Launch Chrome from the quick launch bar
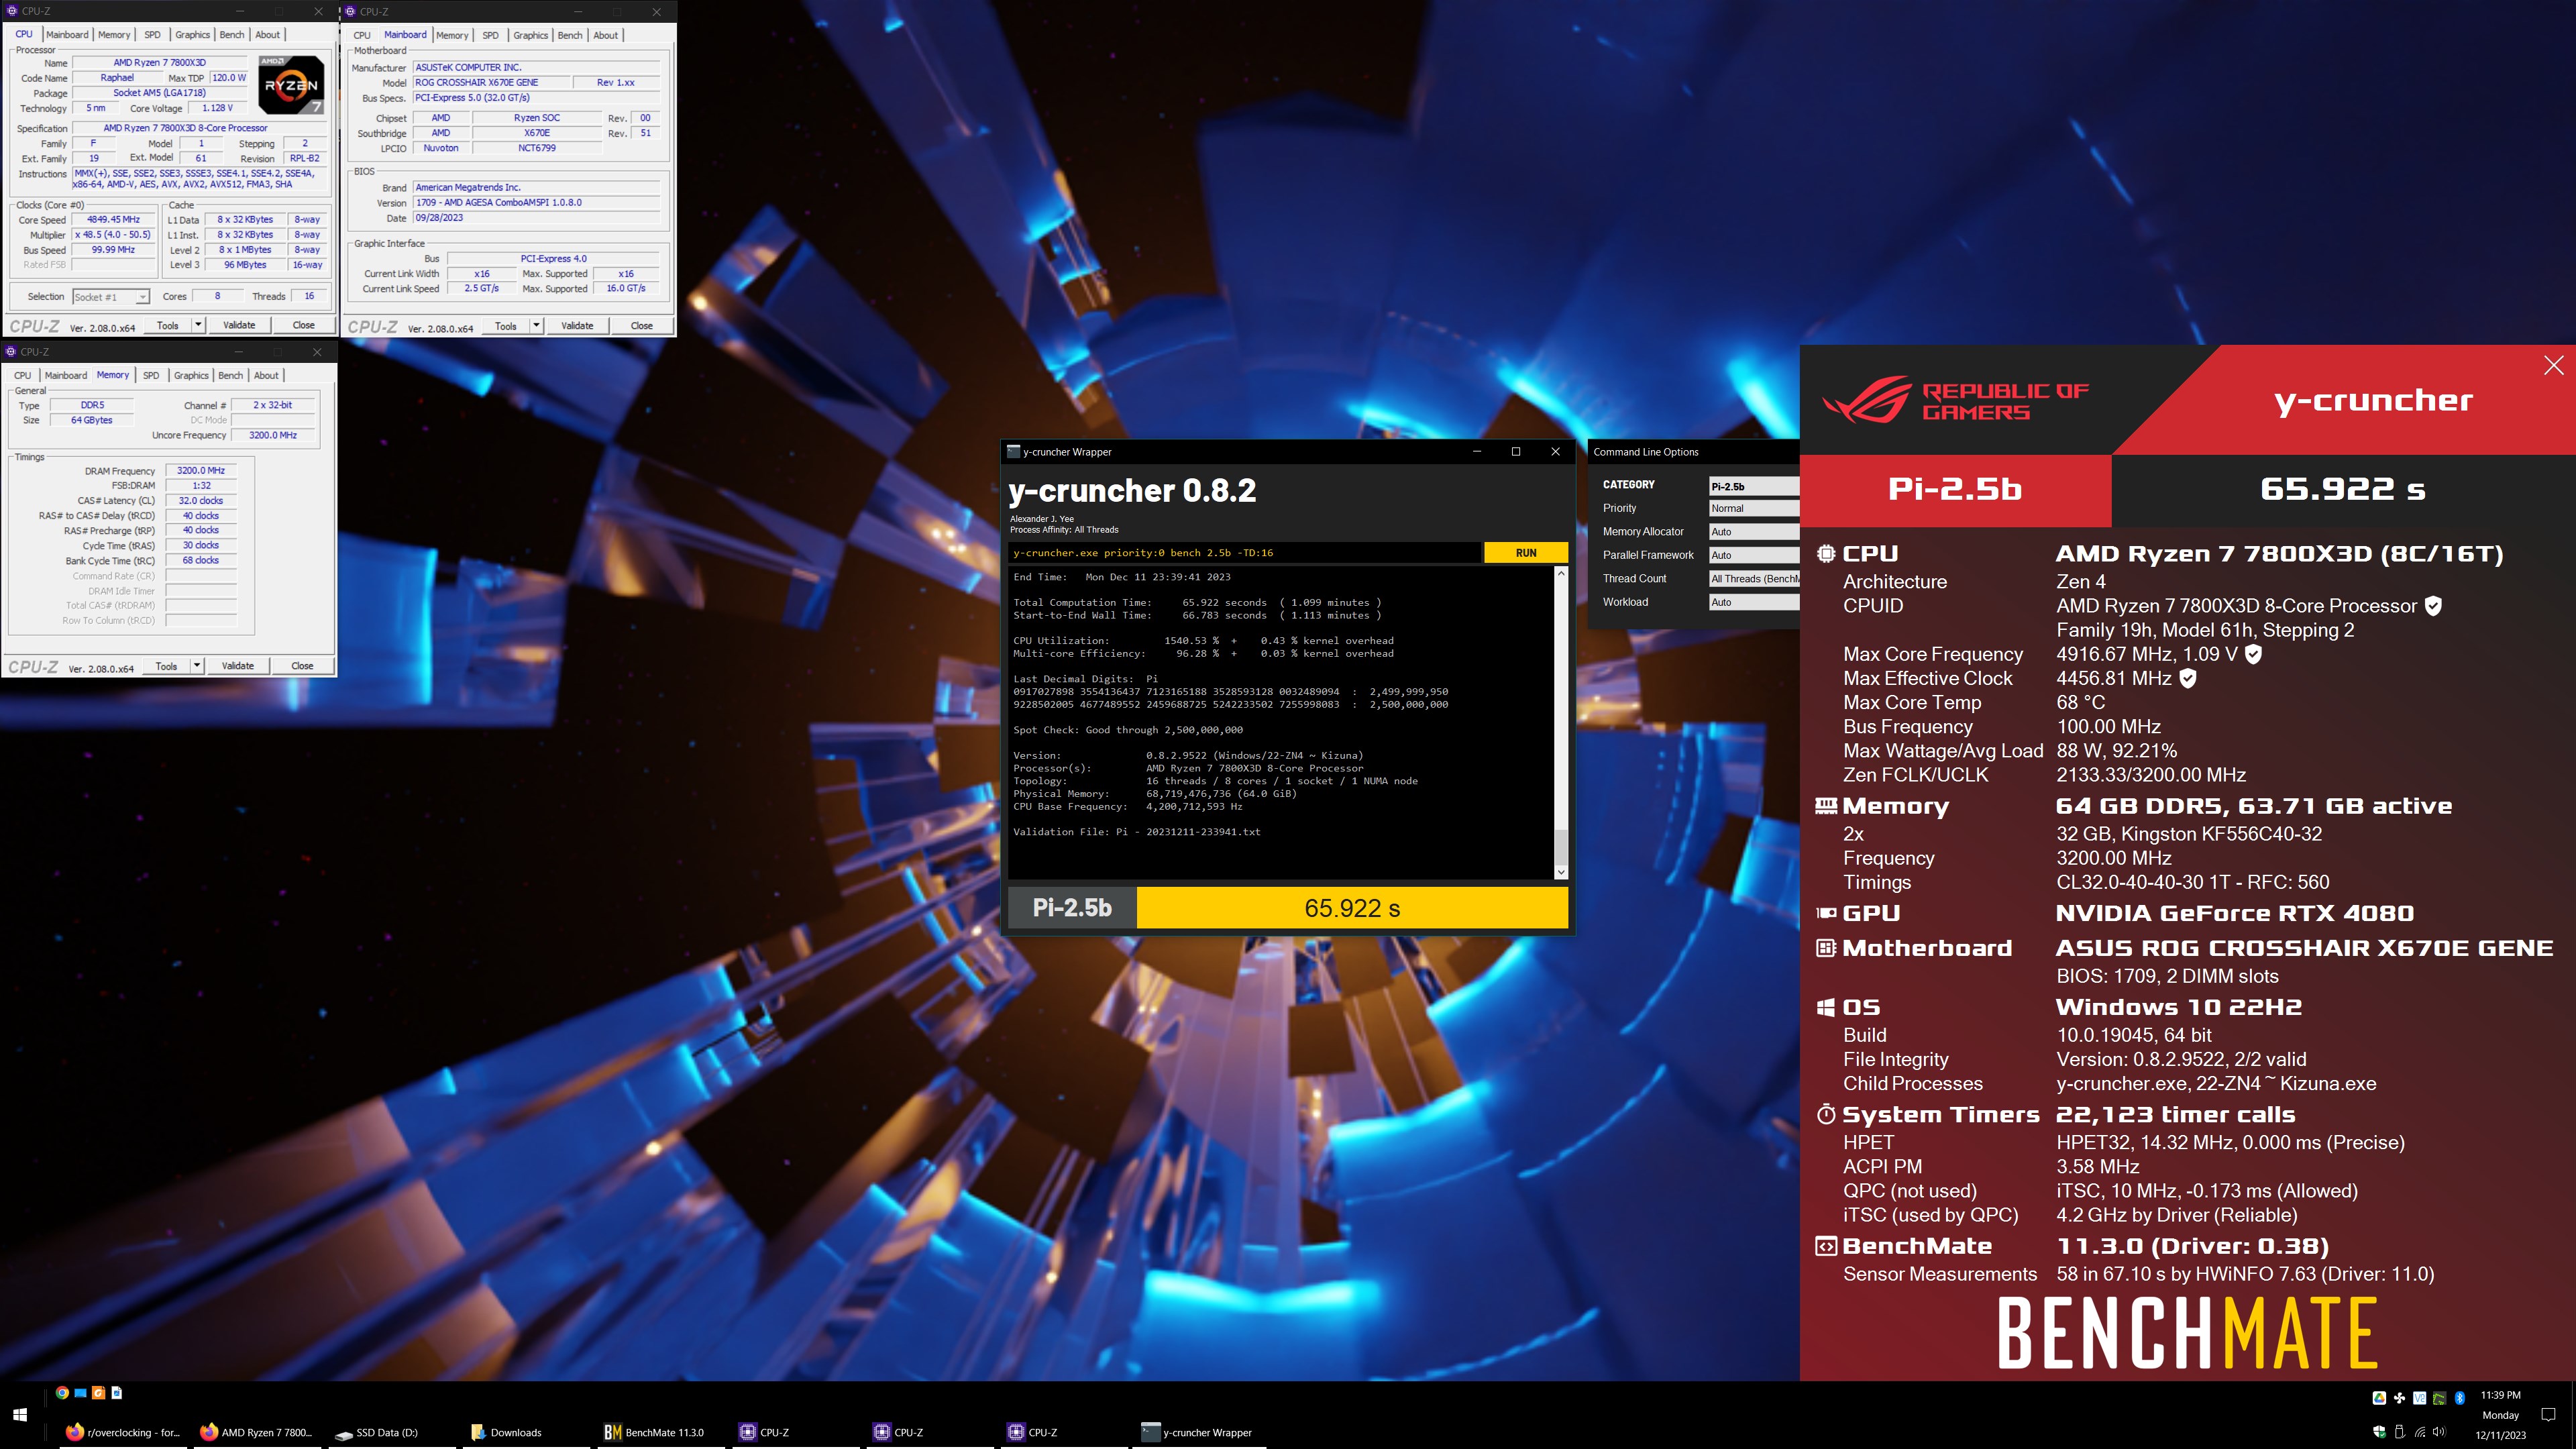Image resolution: width=2576 pixels, height=1449 pixels. tap(62, 1392)
